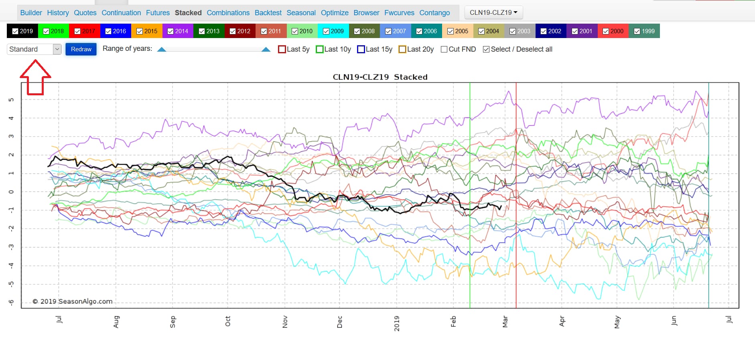Uncheck the 2000 year series
This screenshot has height=350, width=755.
pos(606,31)
